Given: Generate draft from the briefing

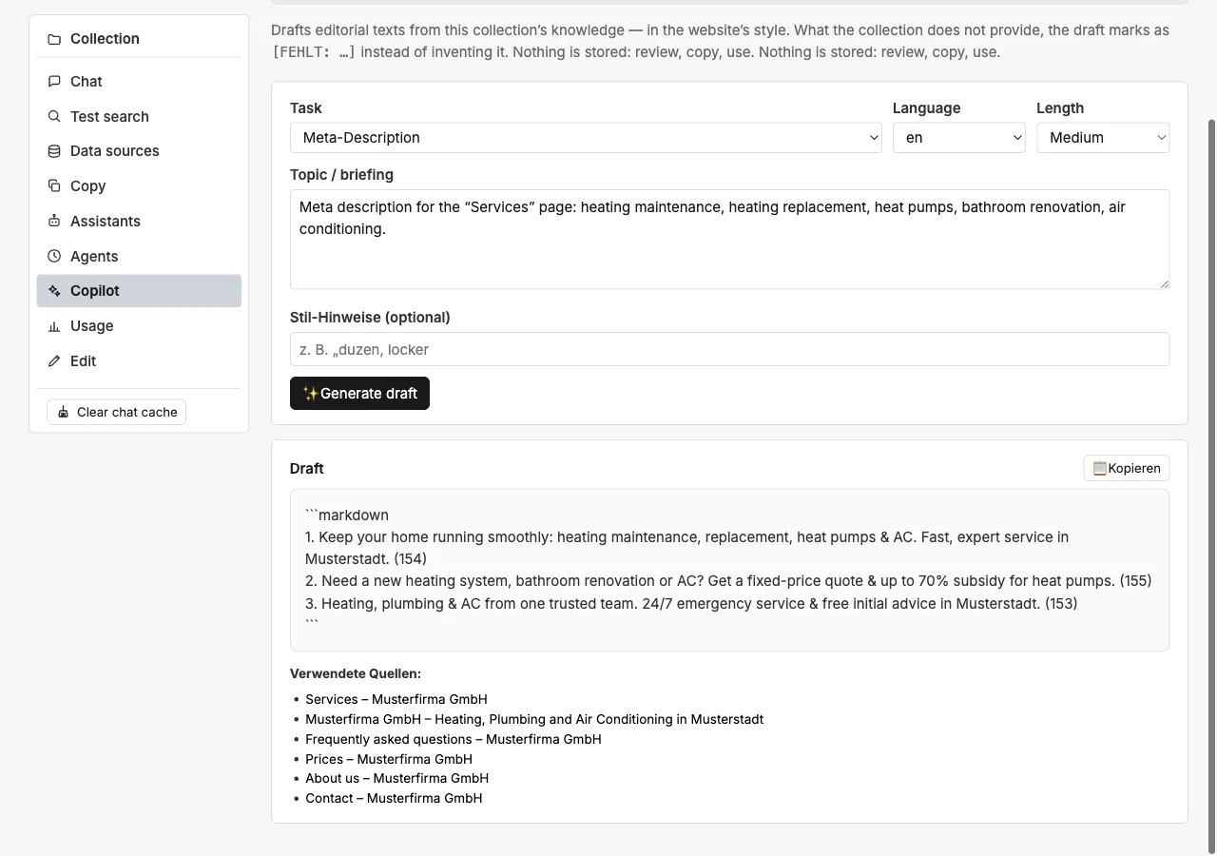Looking at the screenshot, I should tap(359, 394).
